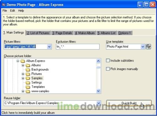This screenshot has height=116, width=157.
Task: Enable the Include subfolders checkbox
Action: [x=108, y=61]
